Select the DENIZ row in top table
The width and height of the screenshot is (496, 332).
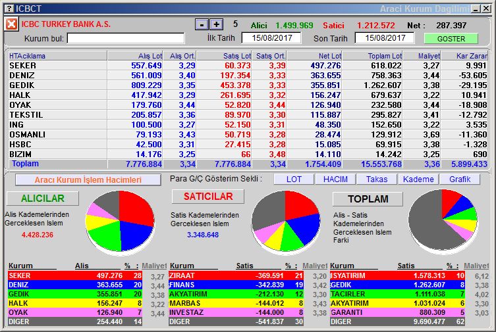click(x=248, y=76)
